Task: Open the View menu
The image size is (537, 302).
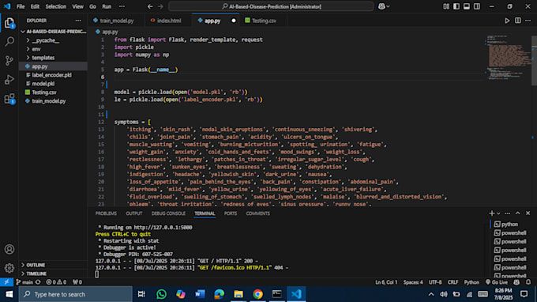Action: click(77, 6)
